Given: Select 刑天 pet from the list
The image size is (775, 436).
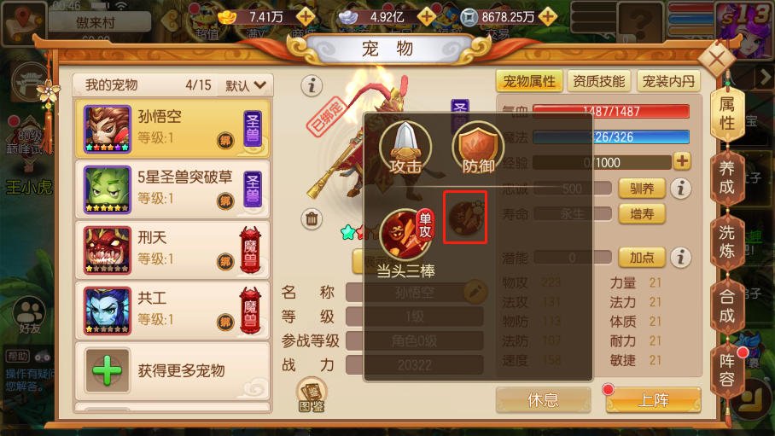Looking at the screenshot, I should tap(172, 250).
